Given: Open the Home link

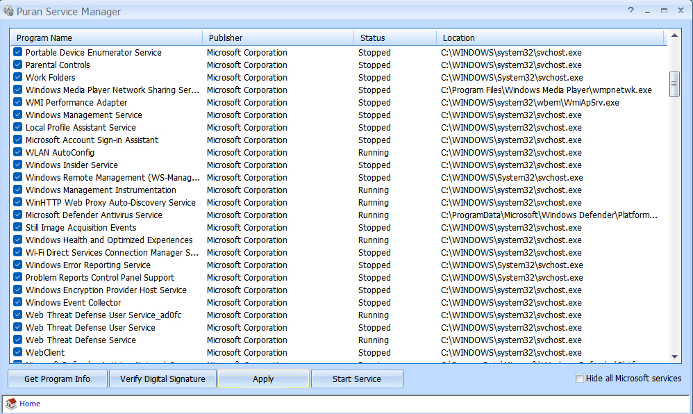Looking at the screenshot, I should click(x=30, y=404).
